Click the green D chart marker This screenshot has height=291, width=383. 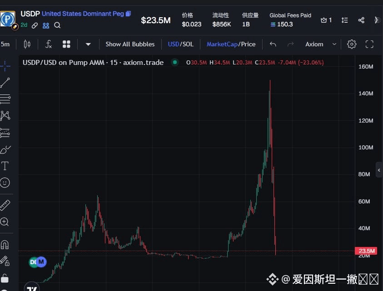(x=33, y=262)
